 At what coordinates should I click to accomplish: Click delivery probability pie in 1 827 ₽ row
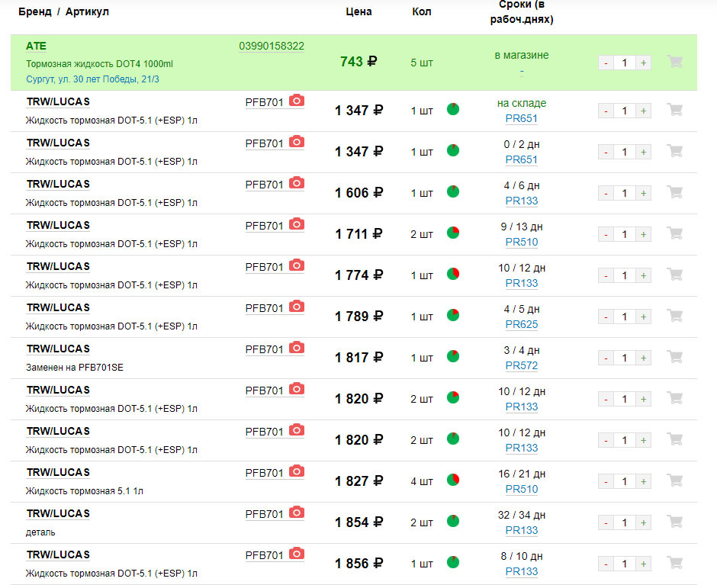452,480
